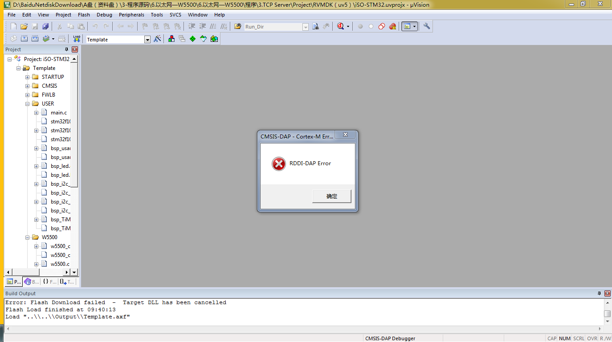612x342 pixels.
Task: Open the Template target dropdown
Action: coord(147,40)
